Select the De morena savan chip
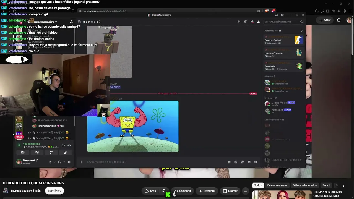The image size is (354, 199). pyautogui.click(x=277, y=185)
